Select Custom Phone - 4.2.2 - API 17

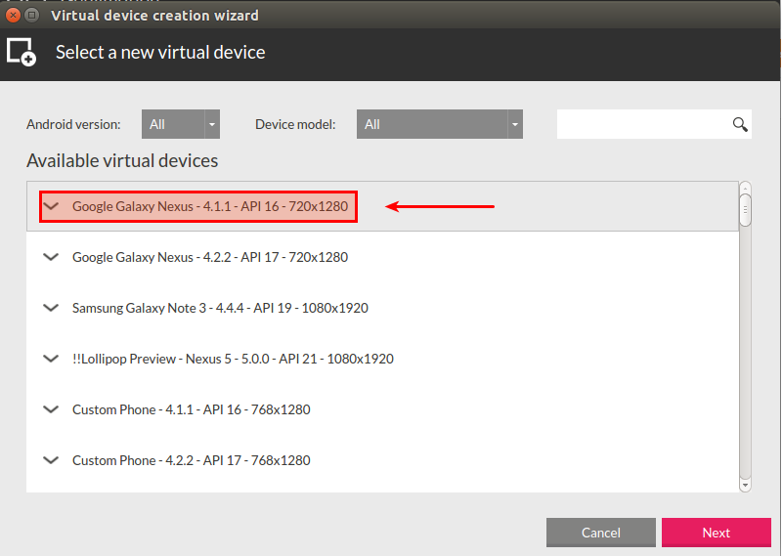382,460
